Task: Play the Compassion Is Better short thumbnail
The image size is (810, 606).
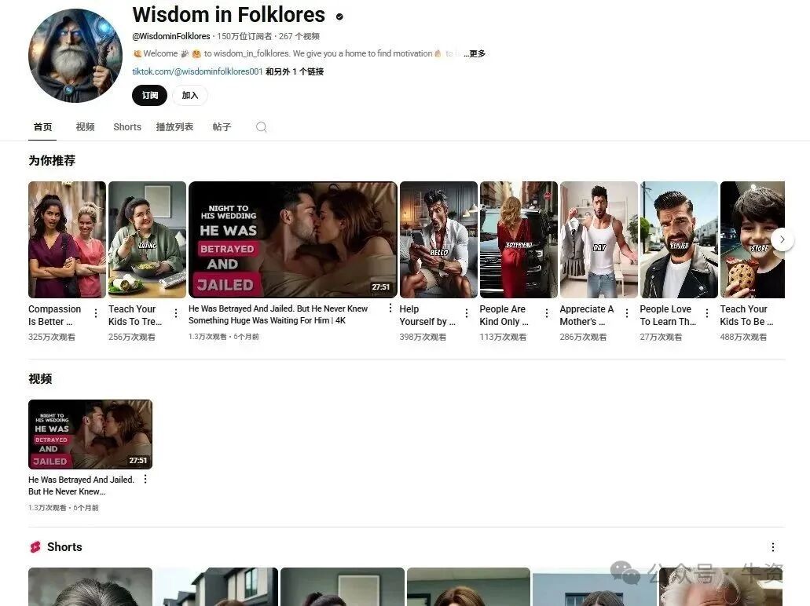Action: click(67, 239)
